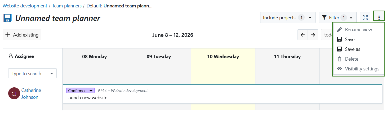Choose Save in the dropdown menu
Screen dimensions: 386x117
358,39
